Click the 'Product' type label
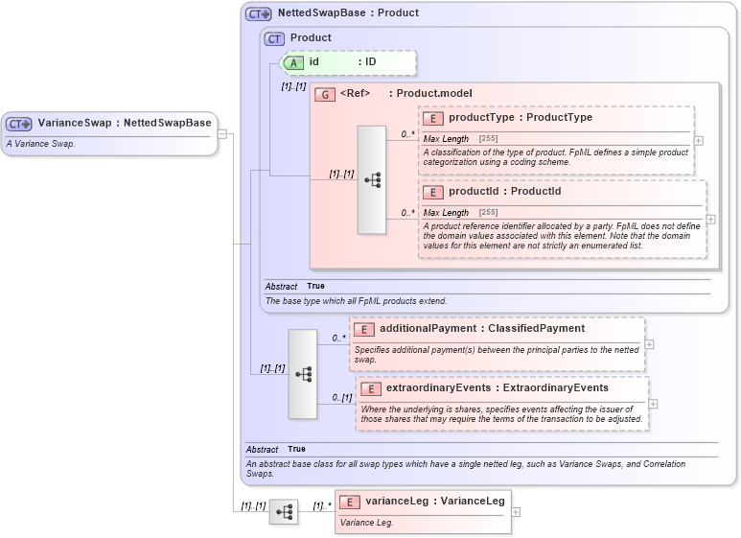The width and height of the screenshot is (741, 538). (311, 37)
